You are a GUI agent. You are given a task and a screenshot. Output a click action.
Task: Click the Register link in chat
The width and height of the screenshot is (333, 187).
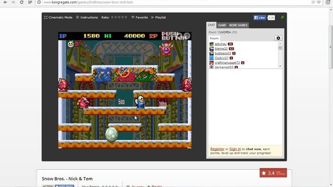pyautogui.click(x=217, y=149)
